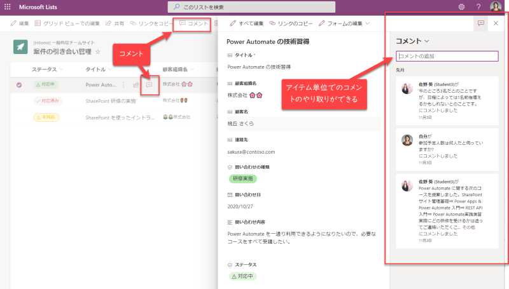Image resolution: width=509 pixels, height=289 pixels.
Task: Open the app launcher waffle icon
Action: tap(8, 7)
